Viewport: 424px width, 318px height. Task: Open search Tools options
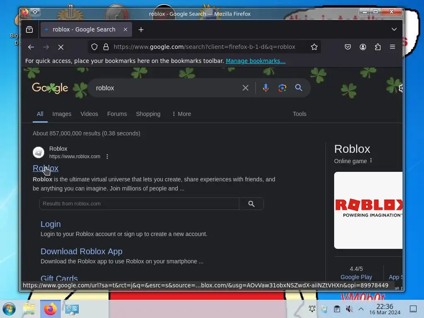(x=299, y=114)
